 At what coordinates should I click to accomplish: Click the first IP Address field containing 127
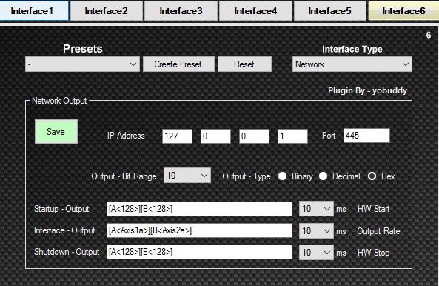(x=177, y=136)
